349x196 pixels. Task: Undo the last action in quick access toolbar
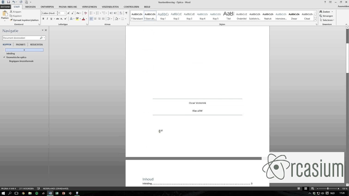(x=14, y=2)
